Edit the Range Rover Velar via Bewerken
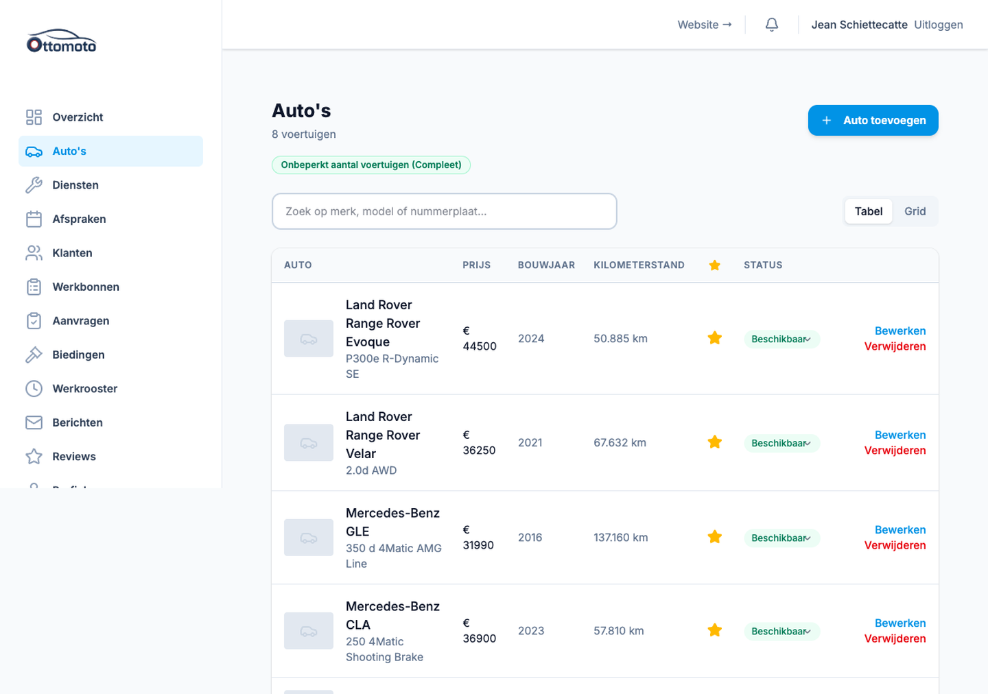 pos(900,435)
